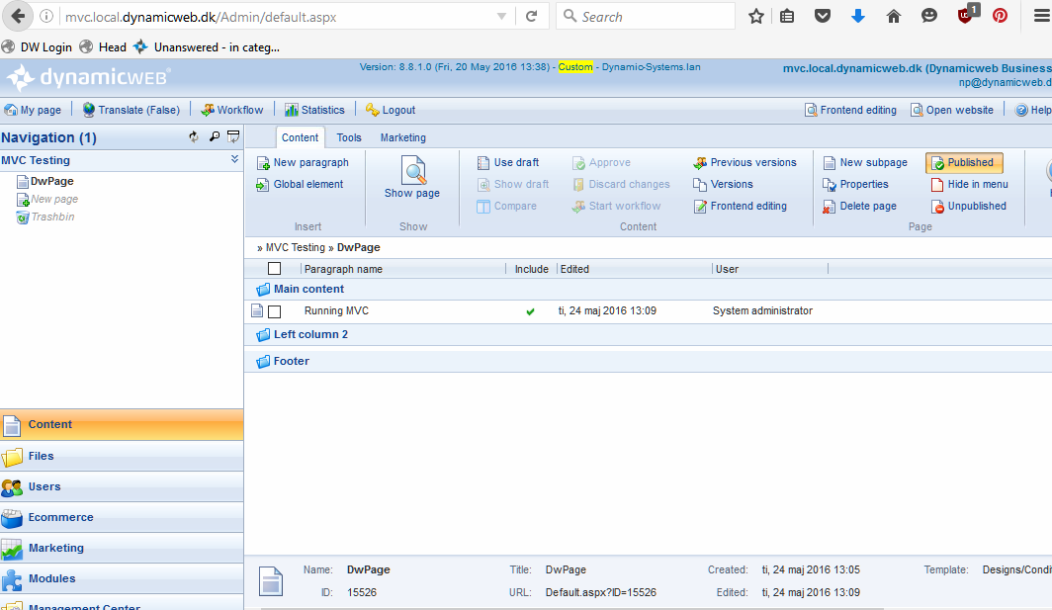Expand the MVC Testing area dropdown
The width and height of the screenshot is (1052, 610).
coord(234,159)
